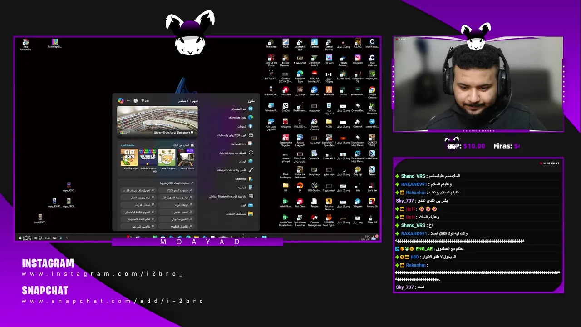Open Fortnite desktop shortcut
This screenshot has width=581, height=327.
click(314, 44)
